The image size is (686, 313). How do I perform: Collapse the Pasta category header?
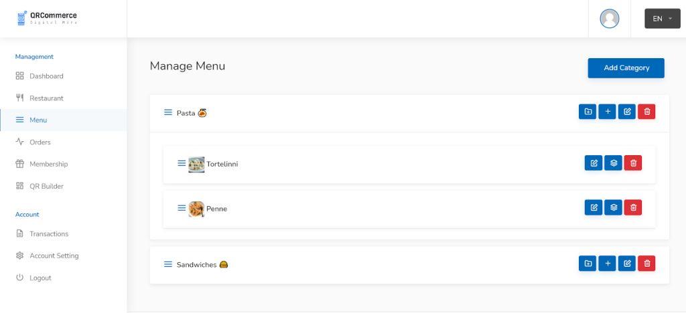(x=409, y=113)
